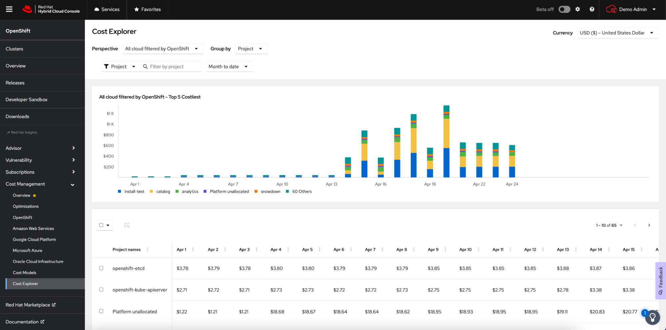This screenshot has width=666, height=330.
Task: Open Downloads in sidebar
Action: pyautogui.click(x=42, y=117)
